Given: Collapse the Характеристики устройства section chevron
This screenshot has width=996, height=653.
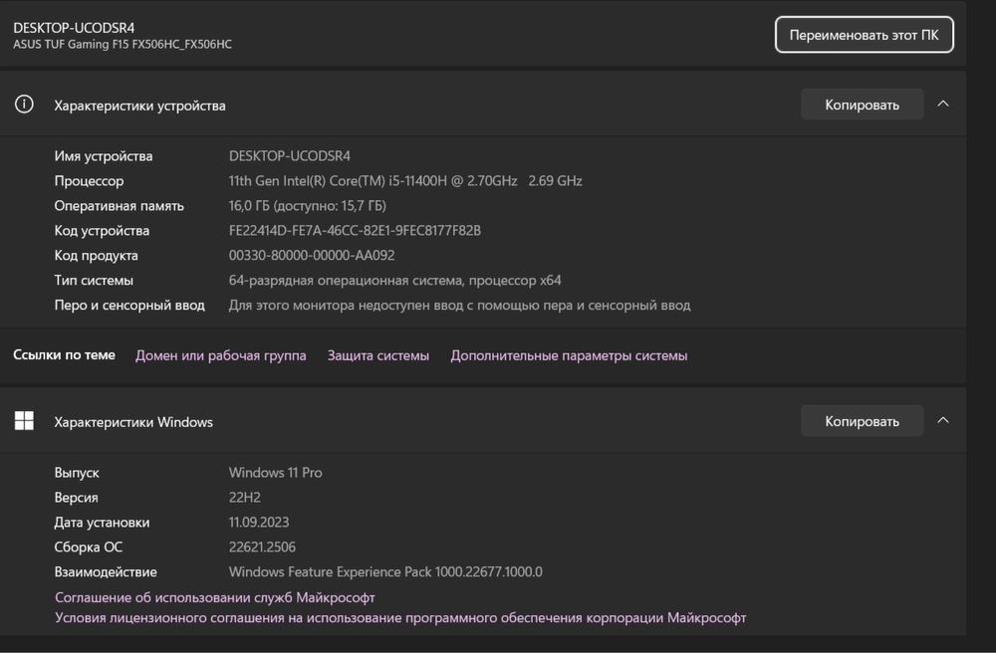Looking at the screenshot, I should pos(943,104).
